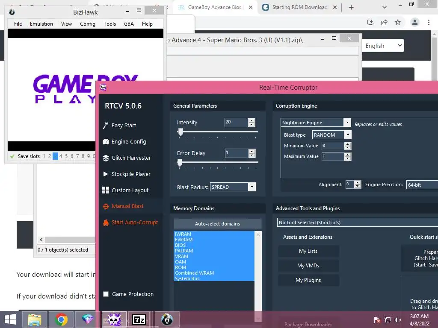Click Intensity value field
The width and height of the screenshot is (438, 328).
click(x=236, y=122)
